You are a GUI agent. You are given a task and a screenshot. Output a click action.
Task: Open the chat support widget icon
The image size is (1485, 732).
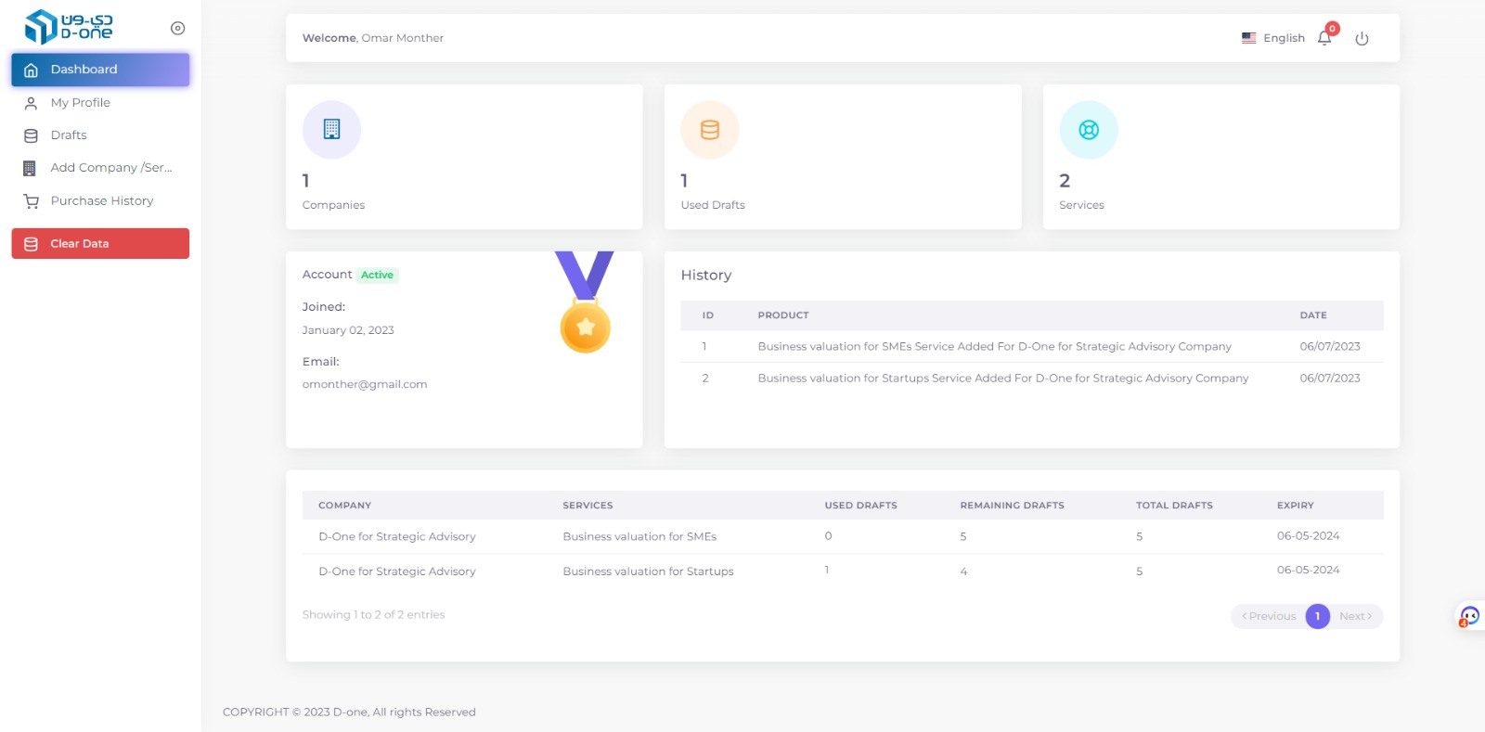tap(1469, 616)
